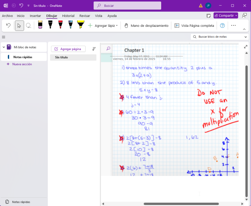The width and height of the screenshot is (251, 206).
Task: Open the Vista ribbon tab
Action: 98,16
